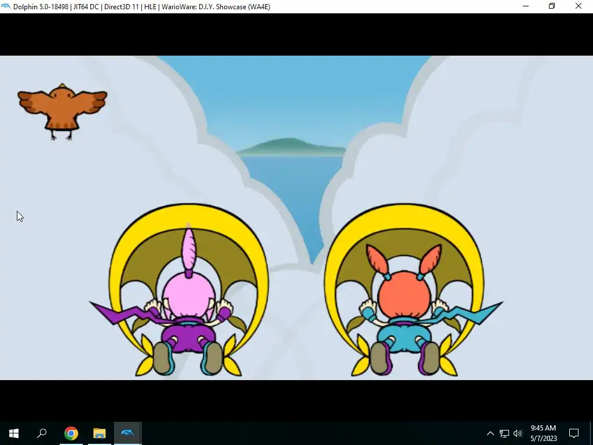Open Google Chrome from the taskbar
The image size is (593, 445).
coord(71,433)
